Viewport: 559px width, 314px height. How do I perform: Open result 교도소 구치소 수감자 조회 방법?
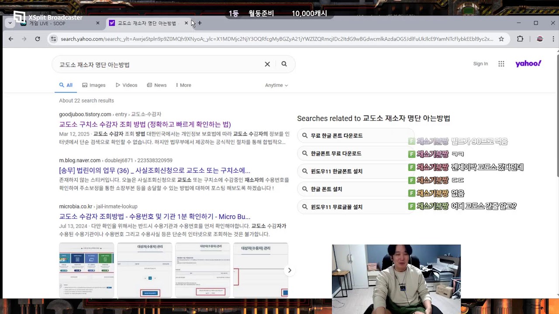click(x=145, y=124)
